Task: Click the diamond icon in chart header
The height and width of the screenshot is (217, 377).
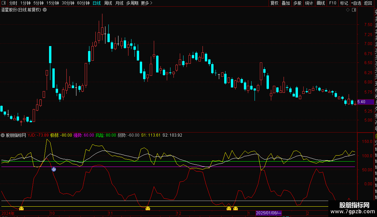Action: click(x=348, y=10)
